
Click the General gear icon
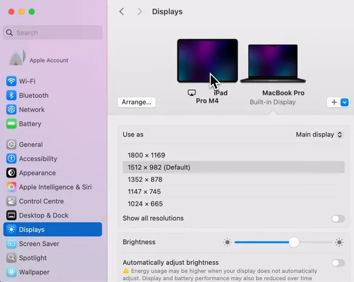coord(11,145)
